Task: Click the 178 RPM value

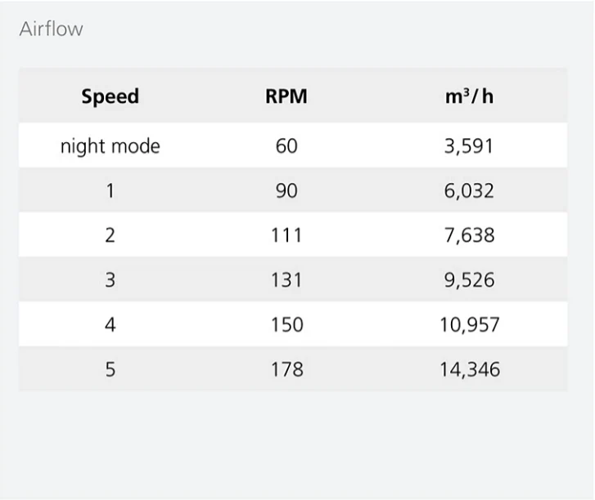Action: [x=287, y=369]
